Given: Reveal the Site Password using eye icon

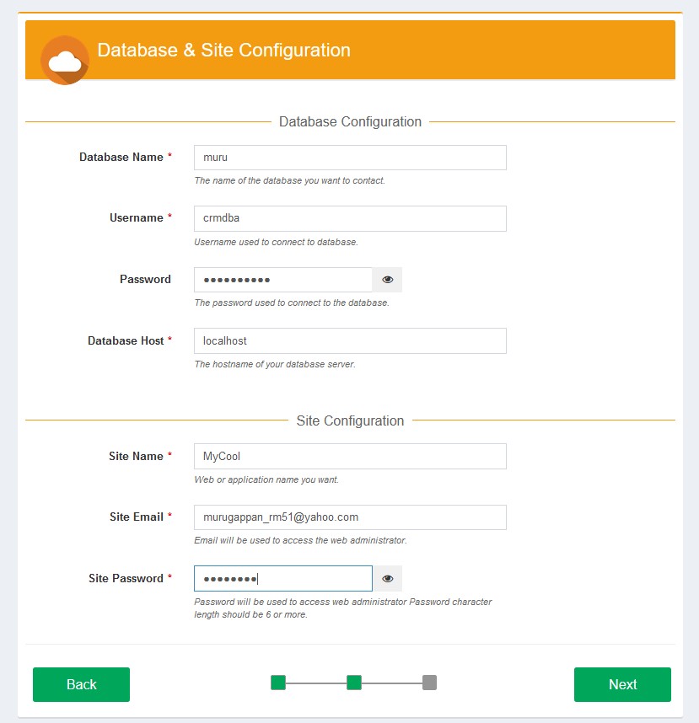Looking at the screenshot, I should (x=387, y=578).
